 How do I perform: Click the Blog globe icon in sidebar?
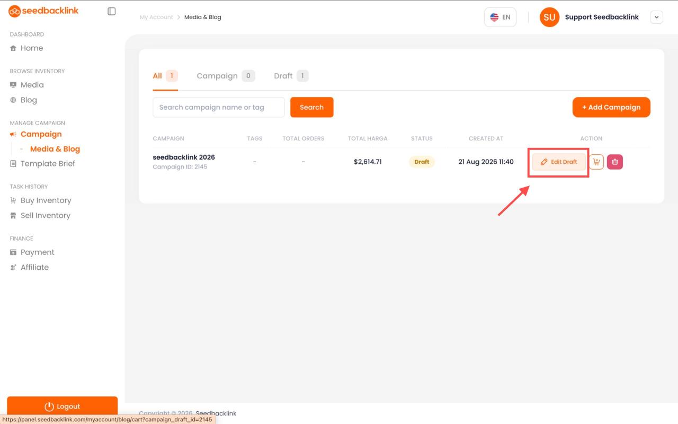(x=13, y=100)
